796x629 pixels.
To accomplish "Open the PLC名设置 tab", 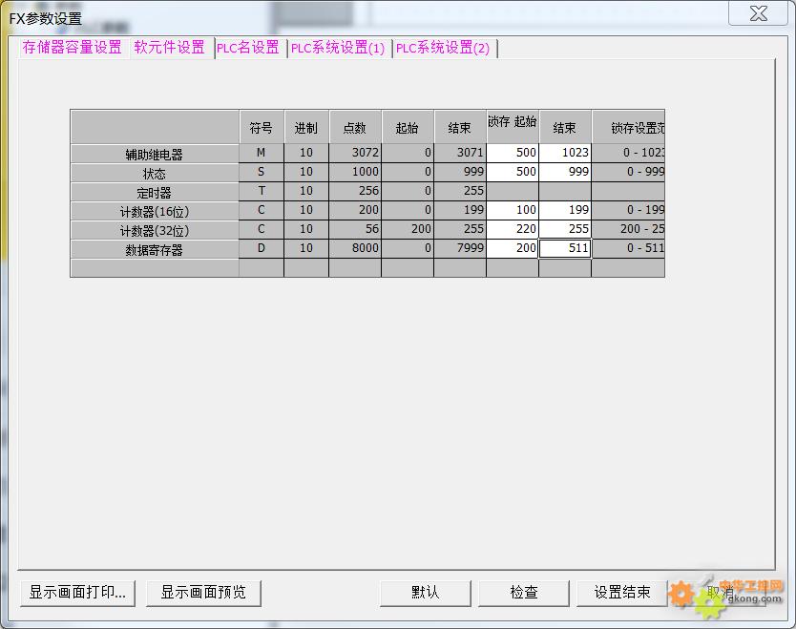I will click(x=248, y=48).
